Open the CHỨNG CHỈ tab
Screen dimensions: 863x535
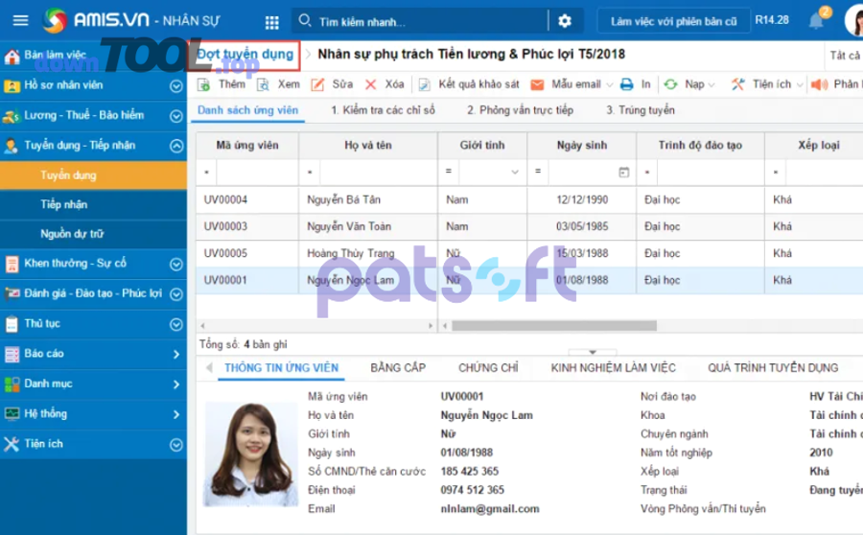coord(488,367)
